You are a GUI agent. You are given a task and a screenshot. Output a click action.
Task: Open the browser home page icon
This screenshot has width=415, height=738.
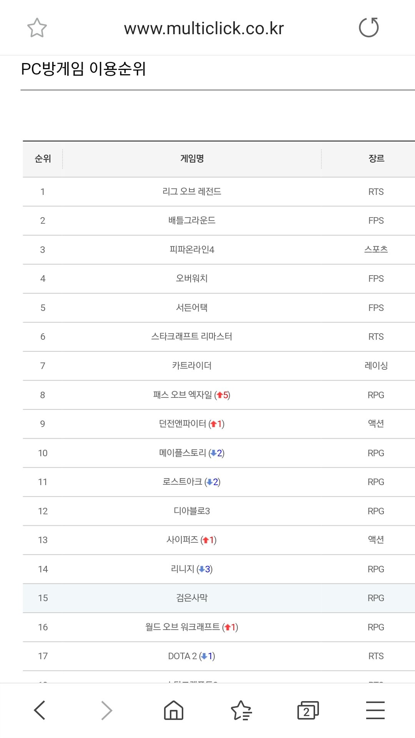(x=174, y=710)
